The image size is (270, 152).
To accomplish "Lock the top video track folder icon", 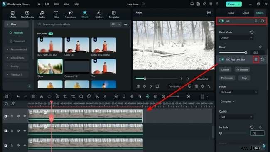I will pyautogui.click(x=12, y=116).
